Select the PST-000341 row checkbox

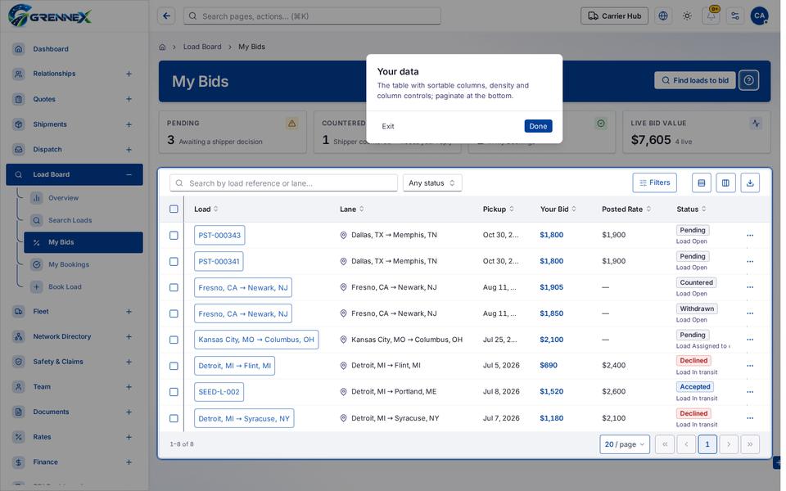tap(174, 262)
